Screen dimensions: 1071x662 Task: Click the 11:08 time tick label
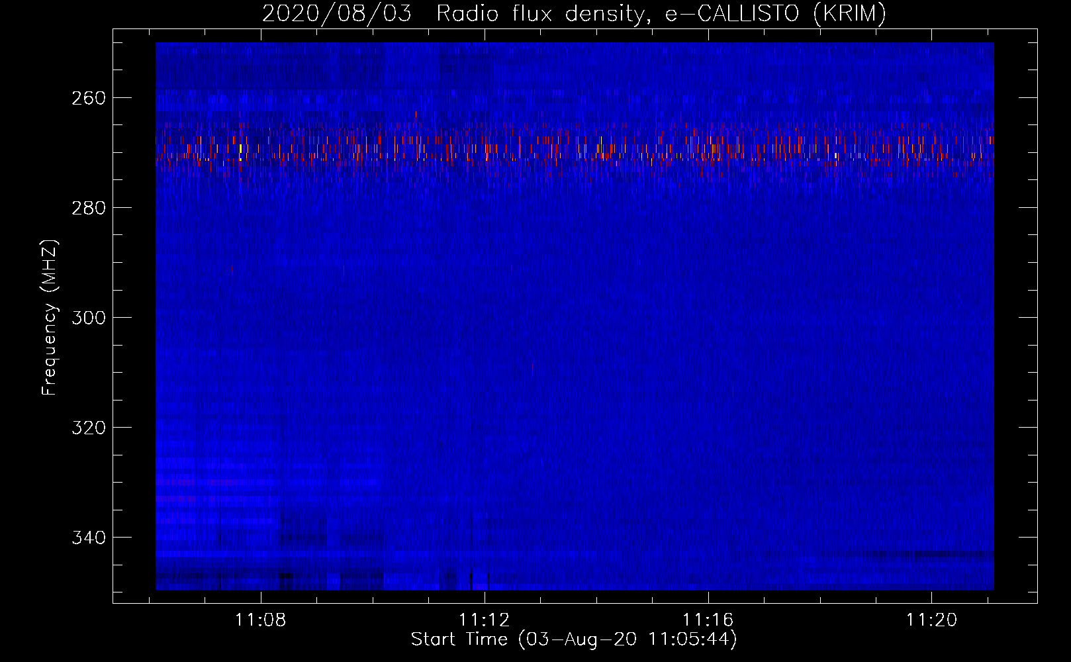(x=261, y=620)
